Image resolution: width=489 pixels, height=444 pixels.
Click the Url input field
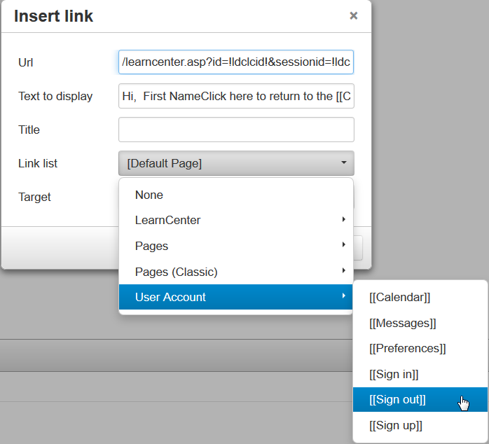tap(236, 62)
